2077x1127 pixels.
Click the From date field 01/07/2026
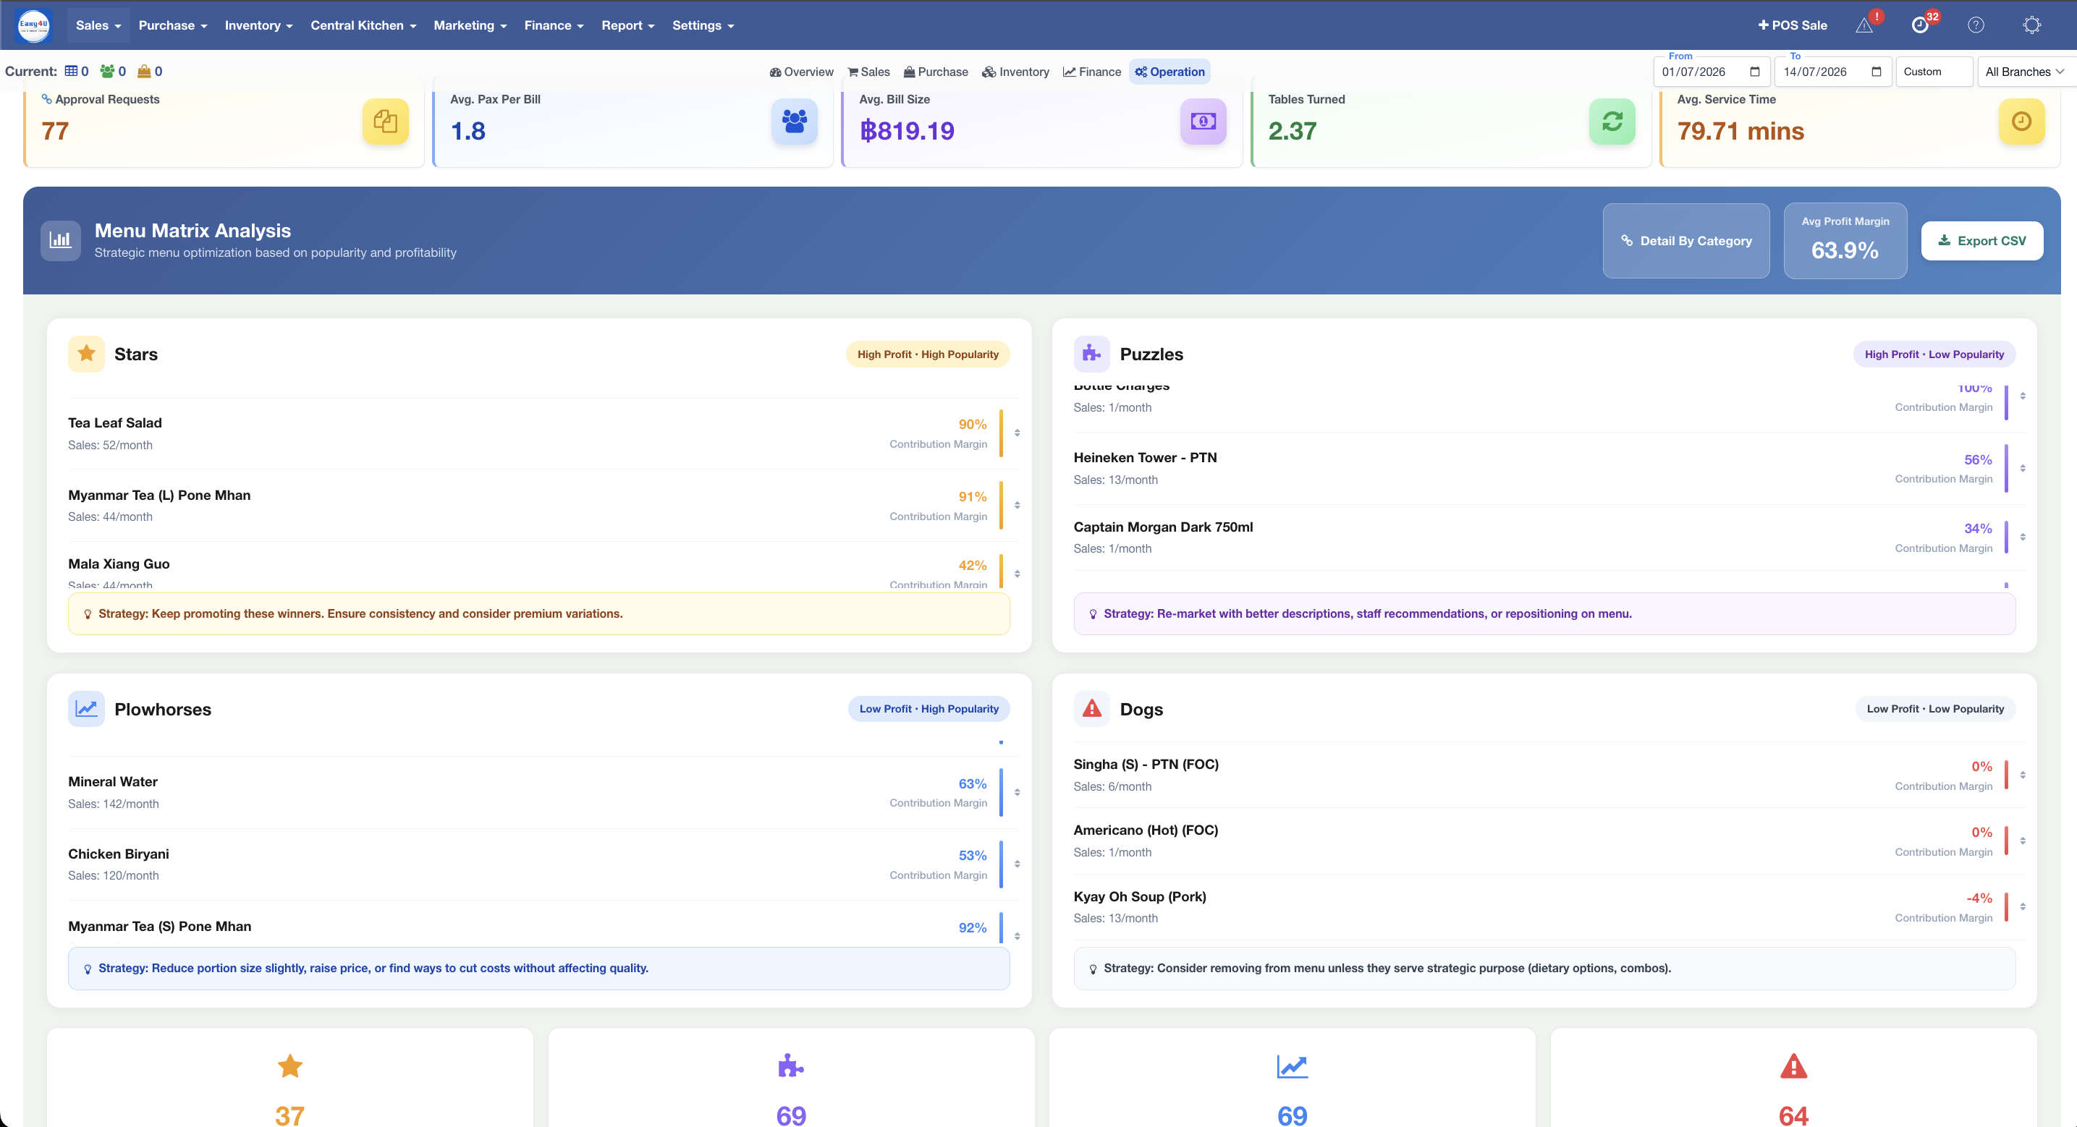(x=1711, y=72)
